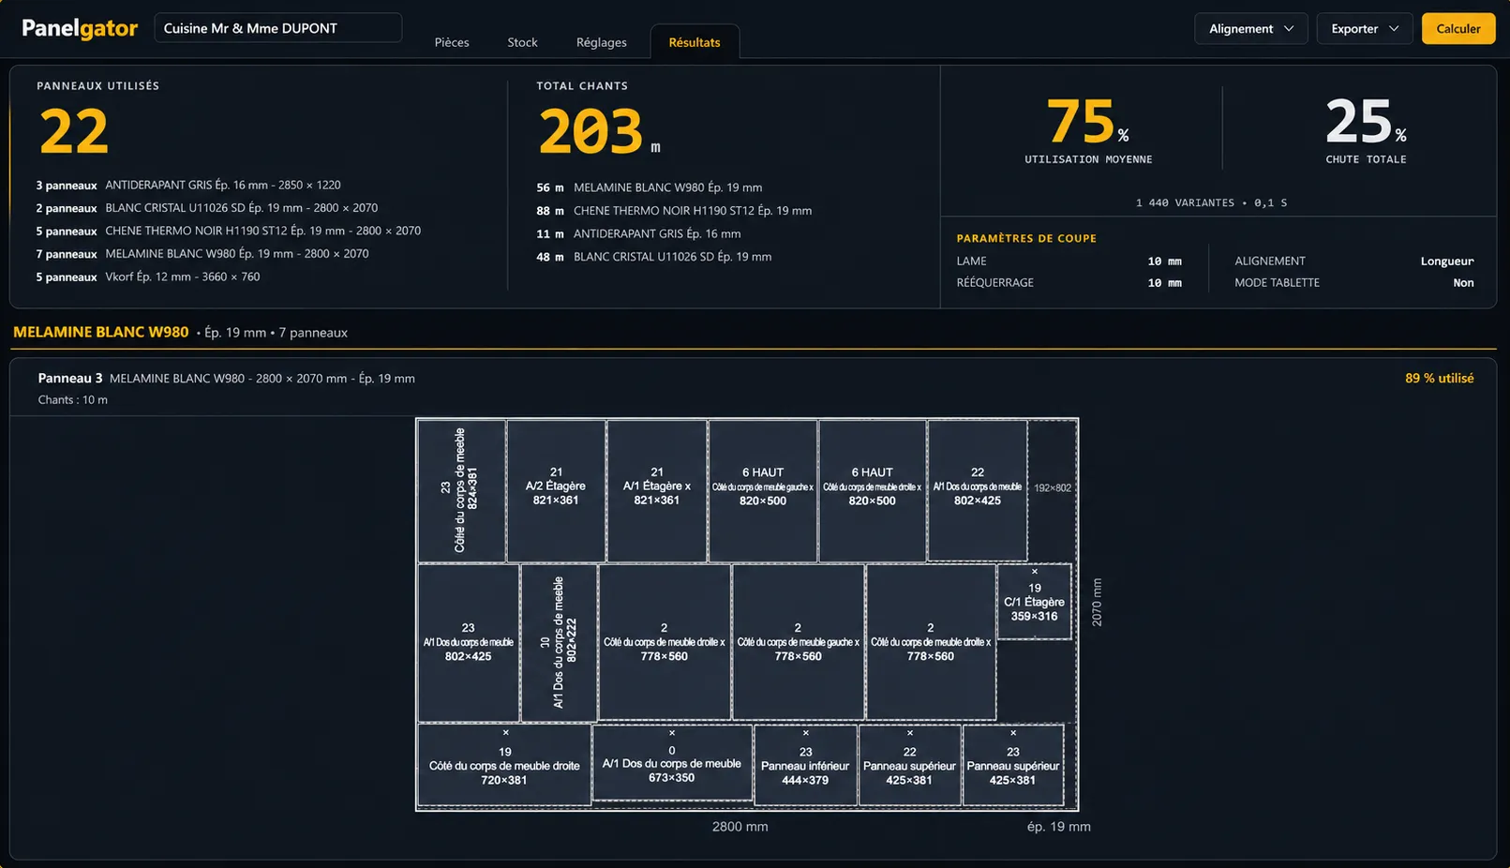
Task: Switch to the Stock tab
Action: point(522,42)
